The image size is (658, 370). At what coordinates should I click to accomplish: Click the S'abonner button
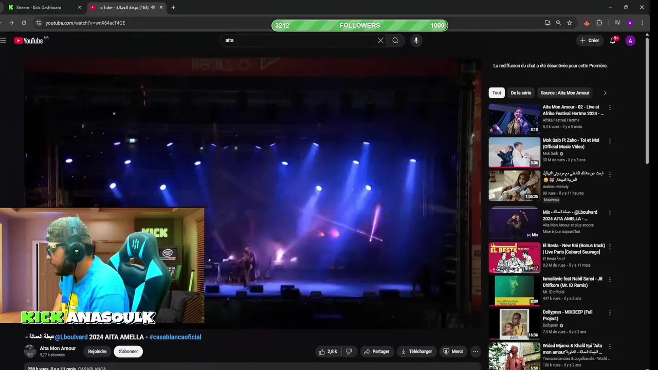[129, 351]
